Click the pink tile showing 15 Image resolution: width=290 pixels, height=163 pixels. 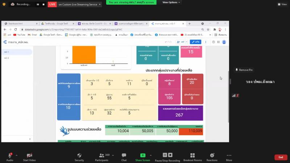pyautogui.click(x=191, y=52)
